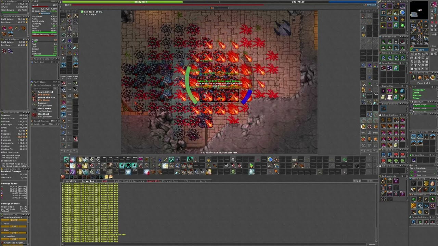The height and width of the screenshot is (246, 438).
Task: Click the 'Page 1 of 1' store inbox label
Action: coord(424,83)
